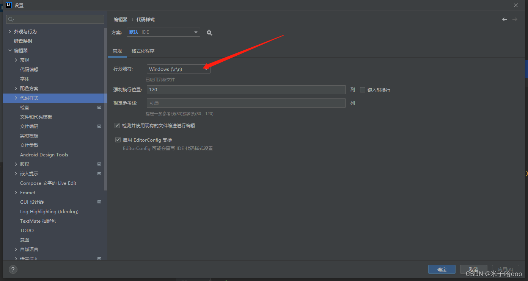Screen dimensions: 528x281
Task: Collapse the 编辑器 tree node
Action: [10, 50]
